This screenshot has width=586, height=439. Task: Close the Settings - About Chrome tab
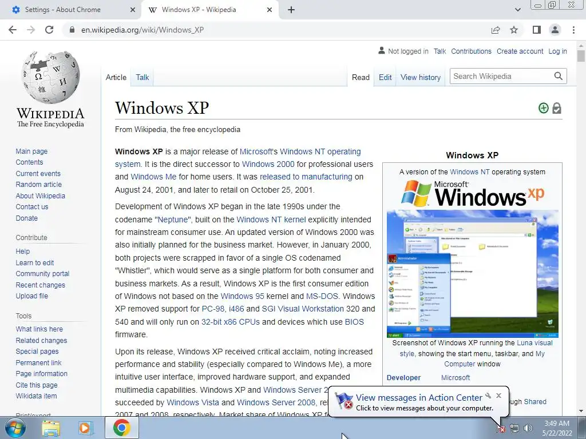point(133,10)
